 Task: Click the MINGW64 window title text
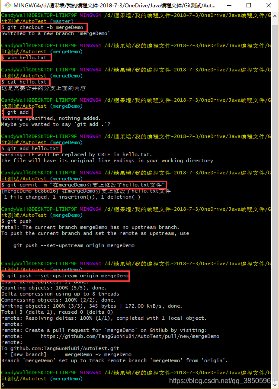click(x=114, y=5)
